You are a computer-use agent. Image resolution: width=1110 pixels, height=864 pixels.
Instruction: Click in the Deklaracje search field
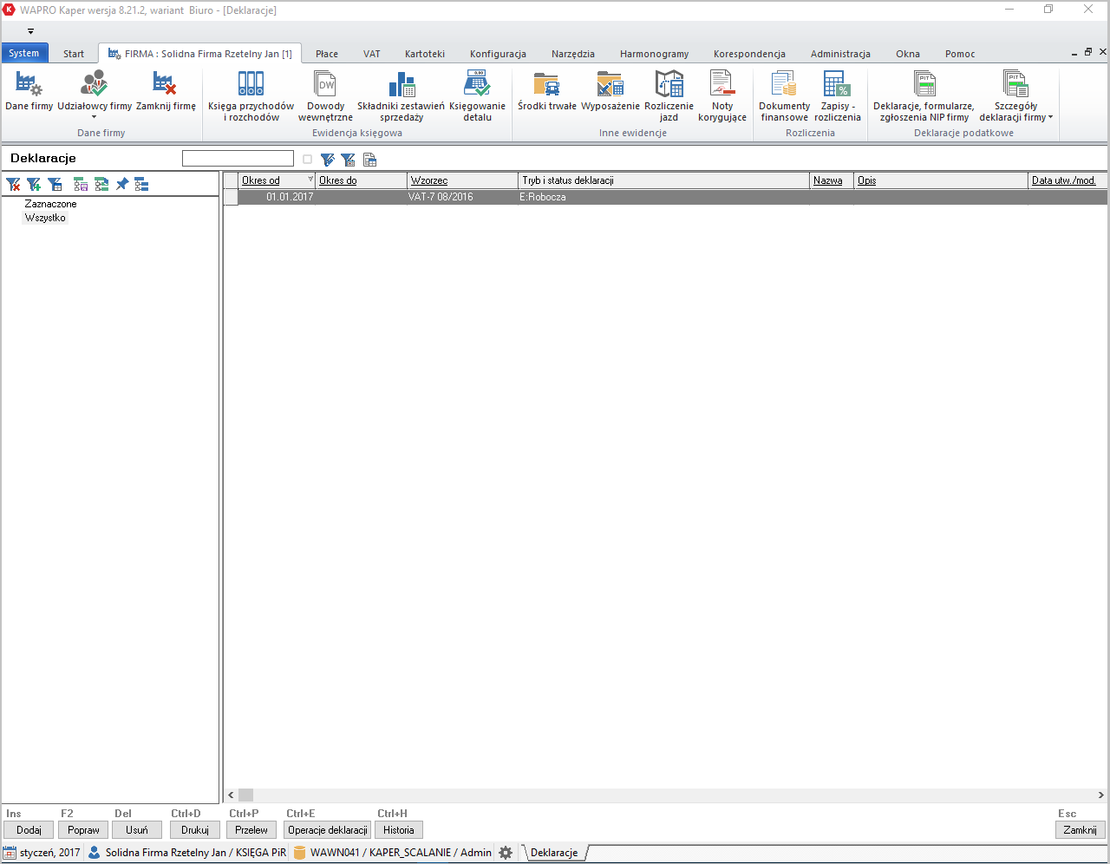point(238,158)
